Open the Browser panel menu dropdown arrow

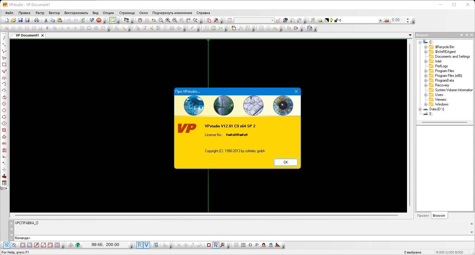click(462, 35)
